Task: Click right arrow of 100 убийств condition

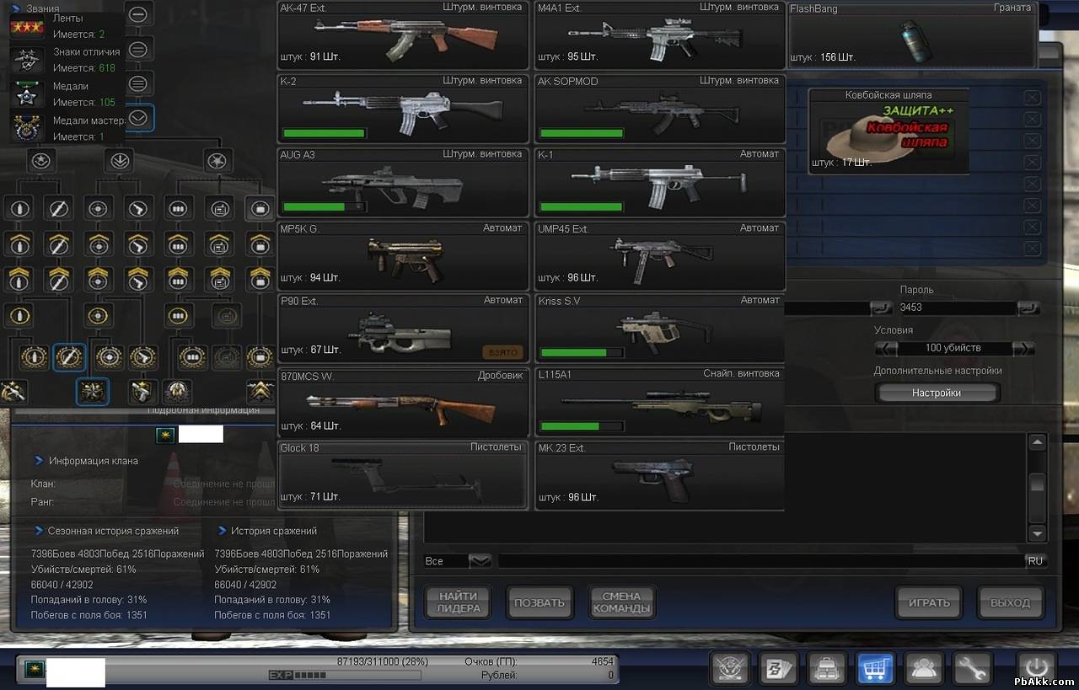Action: pyautogui.click(x=1023, y=348)
